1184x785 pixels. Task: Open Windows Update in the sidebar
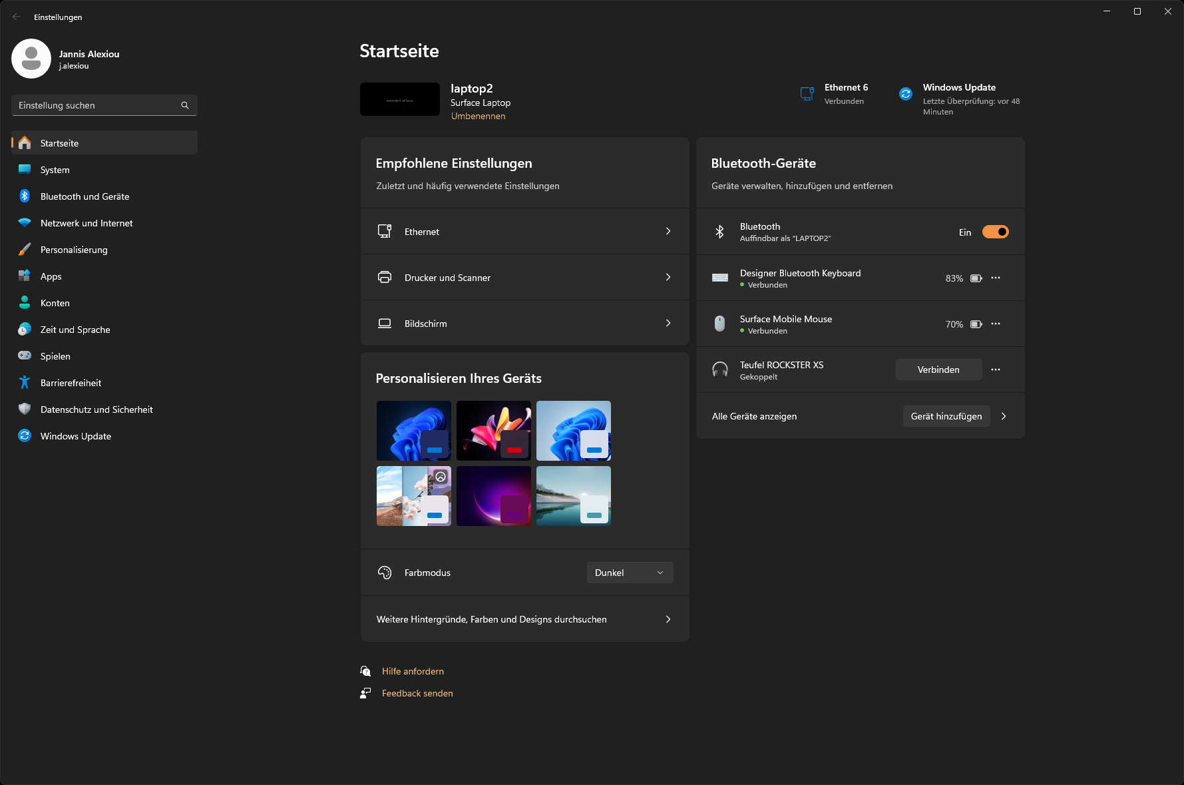pyautogui.click(x=104, y=436)
